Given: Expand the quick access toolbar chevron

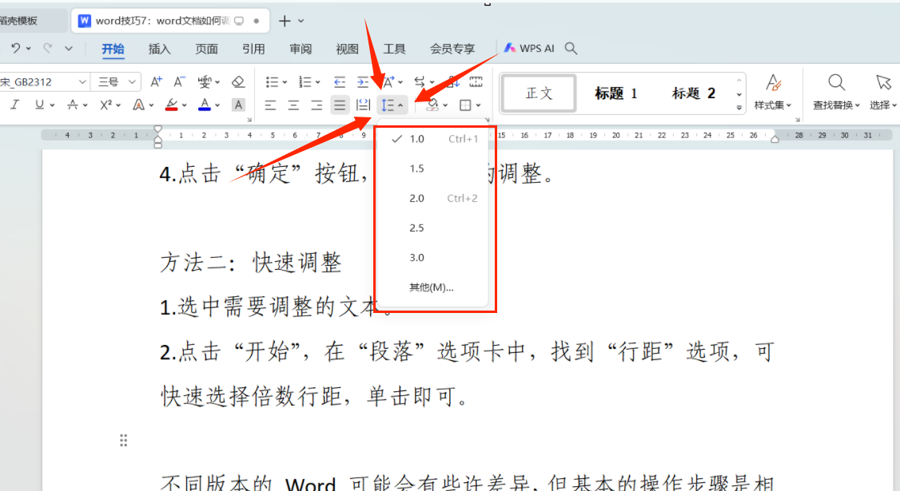Looking at the screenshot, I should tap(68, 49).
